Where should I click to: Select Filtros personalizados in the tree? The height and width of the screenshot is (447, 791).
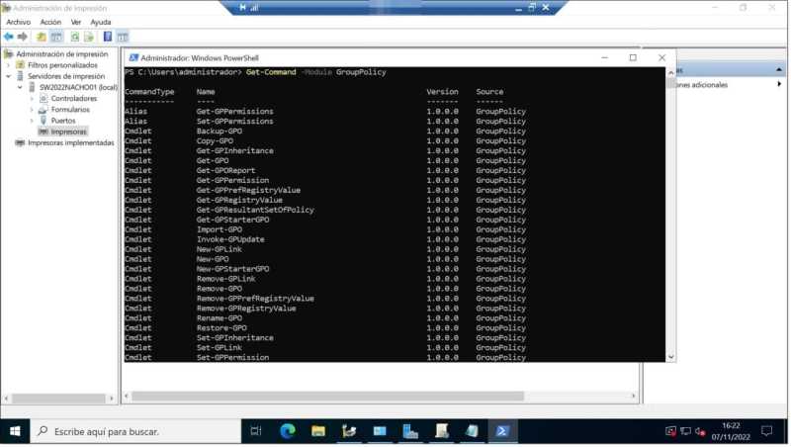pos(62,65)
